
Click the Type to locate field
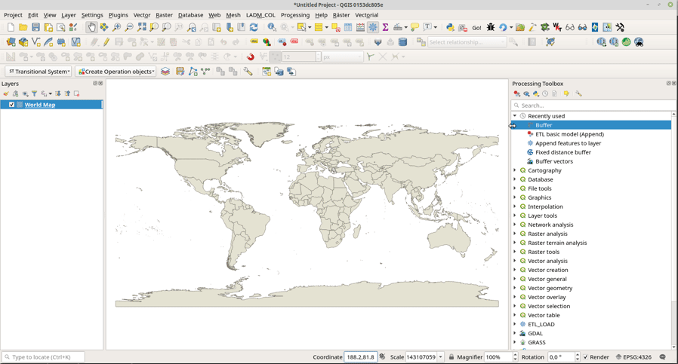click(43, 357)
